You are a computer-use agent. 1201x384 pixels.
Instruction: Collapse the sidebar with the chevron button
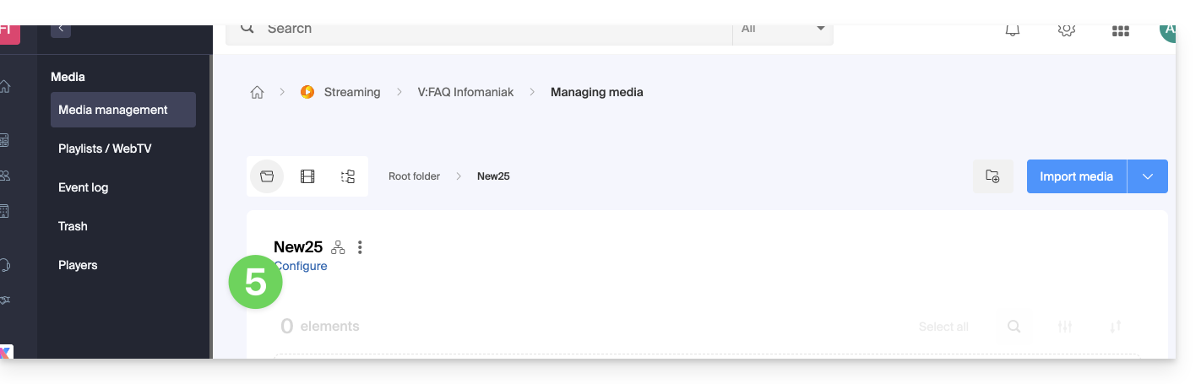[x=61, y=30]
